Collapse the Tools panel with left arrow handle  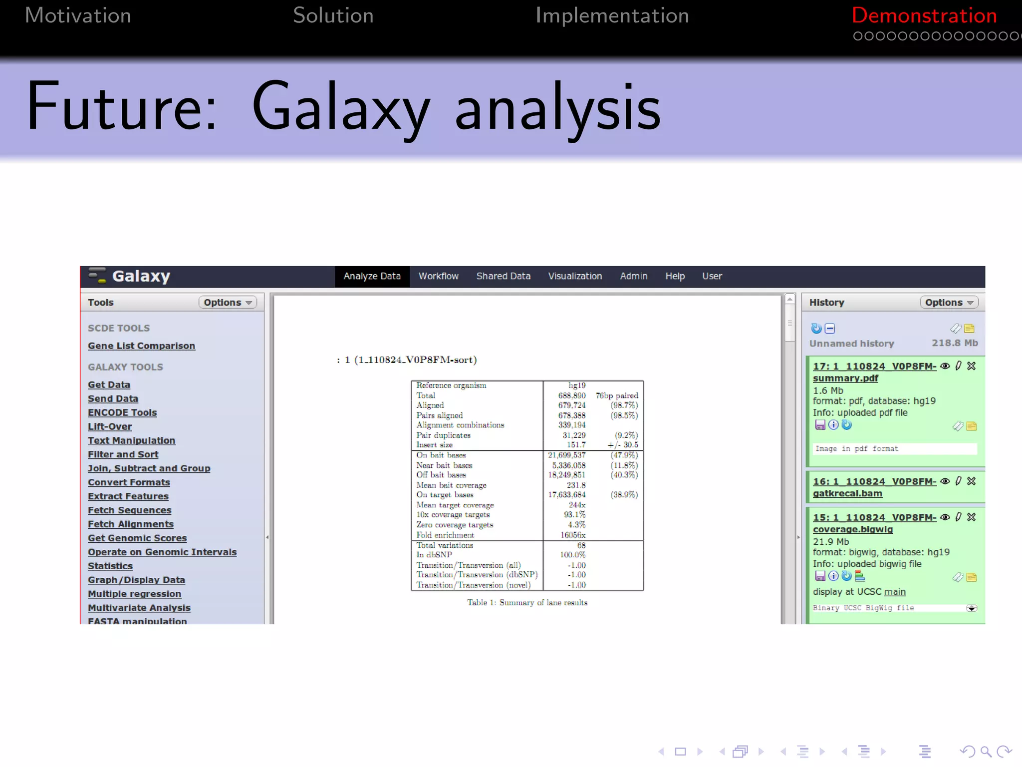coord(267,537)
